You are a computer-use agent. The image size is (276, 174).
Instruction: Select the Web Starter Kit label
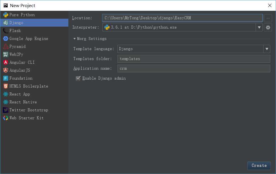pos(26,118)
